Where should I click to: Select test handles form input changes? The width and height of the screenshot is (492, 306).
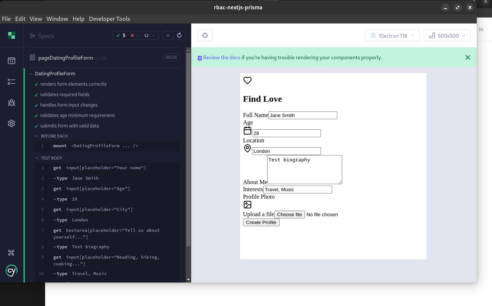click(69, 105)
